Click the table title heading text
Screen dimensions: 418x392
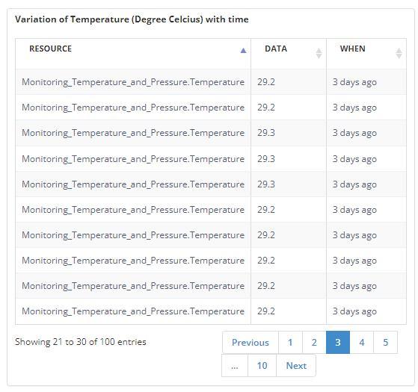tap(132, 19)
